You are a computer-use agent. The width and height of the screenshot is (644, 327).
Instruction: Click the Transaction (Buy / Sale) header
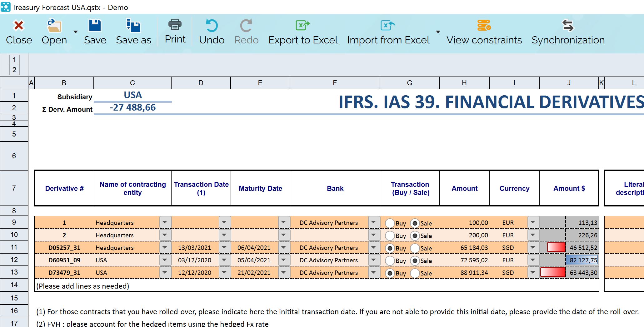coord(410,188)
